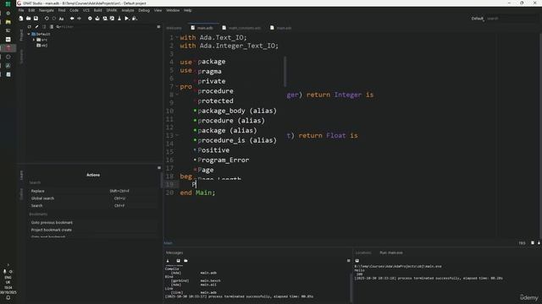Click the Undo toolbar icon
542x304 pixels.
(x=47, y=19)
